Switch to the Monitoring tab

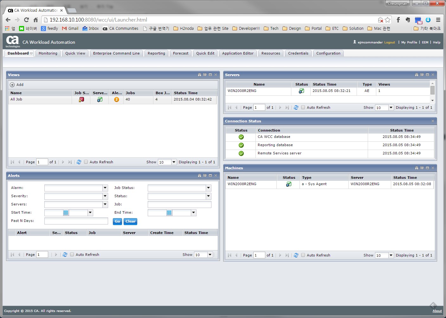coord(48,53)
